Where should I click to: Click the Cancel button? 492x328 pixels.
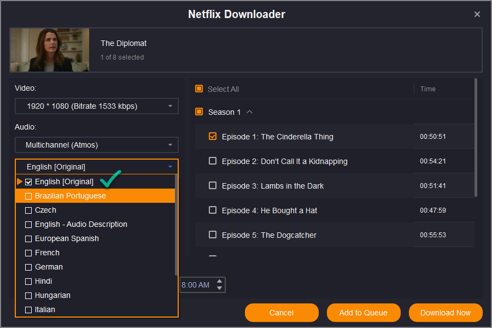point(282,313)
